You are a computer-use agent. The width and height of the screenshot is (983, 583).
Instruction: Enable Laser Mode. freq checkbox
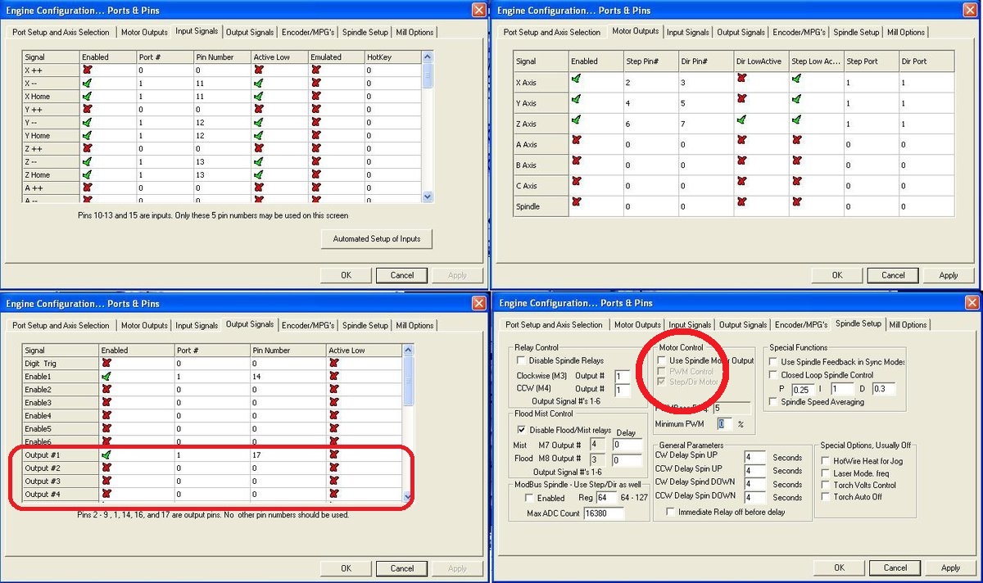826,473
